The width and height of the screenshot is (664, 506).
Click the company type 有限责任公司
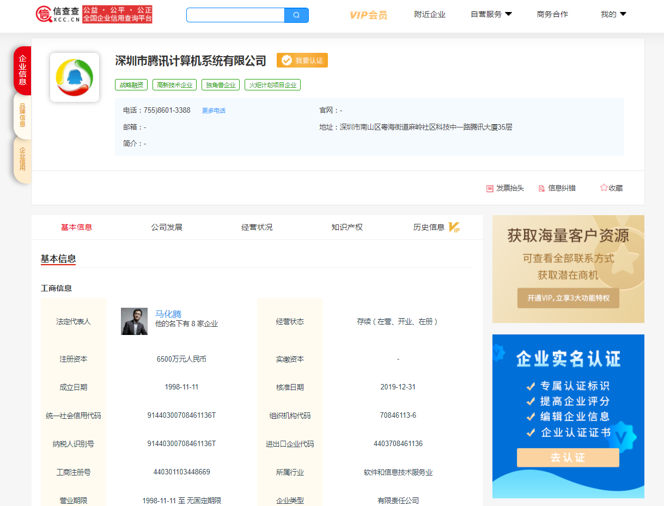[398, 501]
